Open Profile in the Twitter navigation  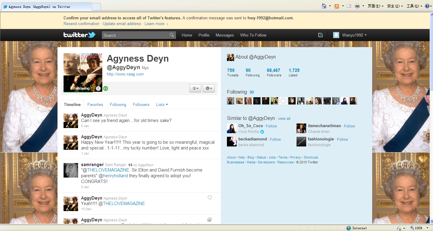pyautogui.click(x=204, y=35)
